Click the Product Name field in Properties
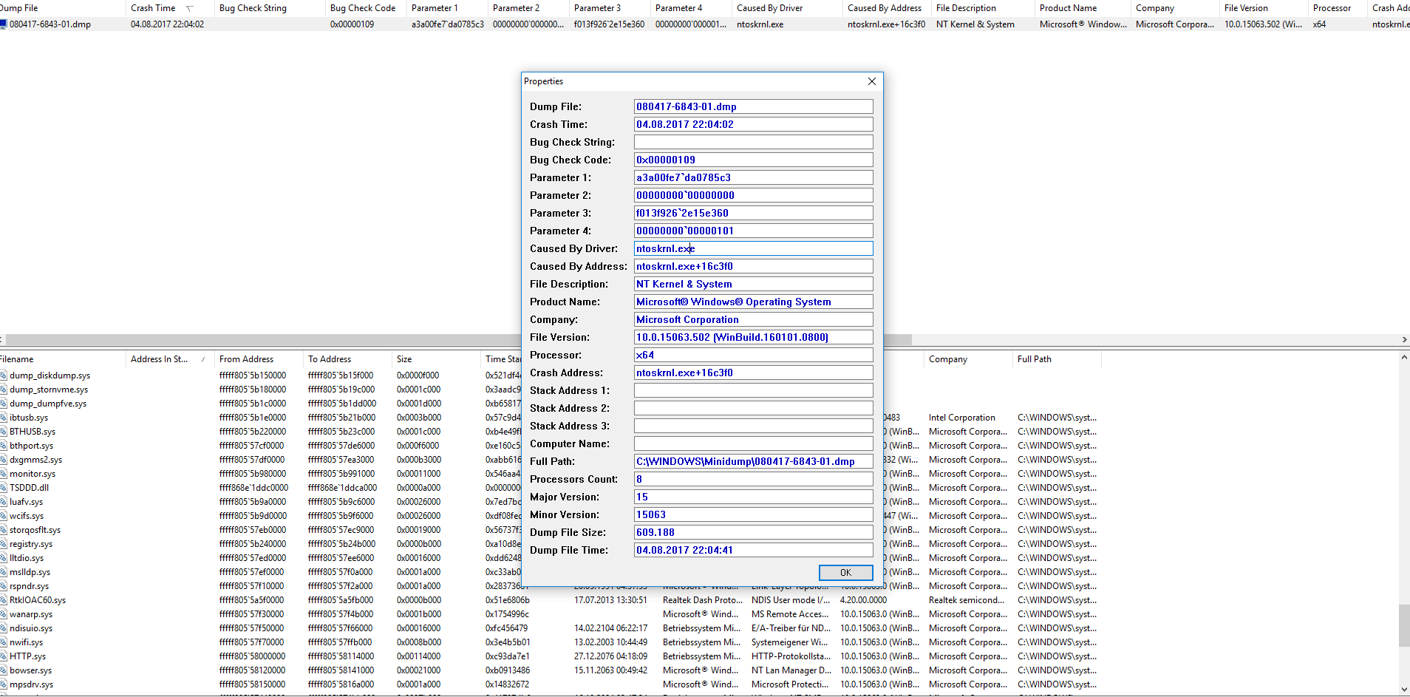 pyautogui.click(x=753, y=302)
